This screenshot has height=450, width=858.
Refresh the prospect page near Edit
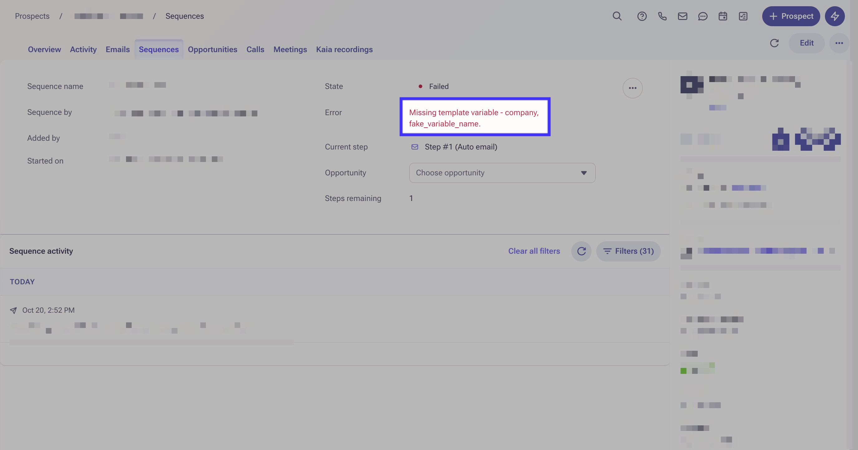[774, 43]
